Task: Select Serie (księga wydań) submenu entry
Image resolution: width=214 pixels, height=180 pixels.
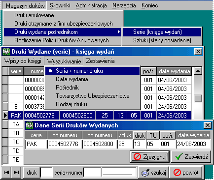Action: point(162,32)
